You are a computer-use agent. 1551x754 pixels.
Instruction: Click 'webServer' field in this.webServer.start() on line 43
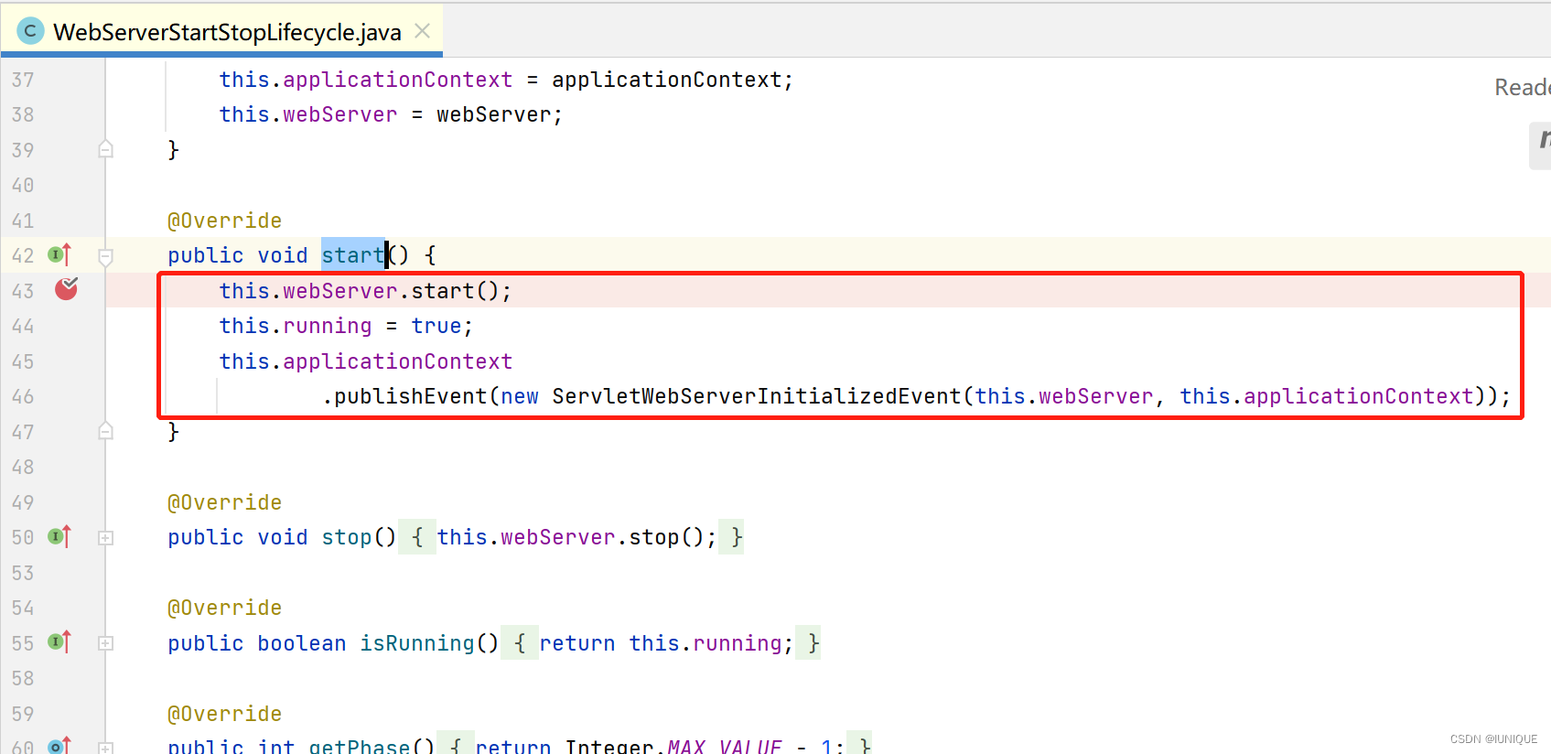point(340,291)
